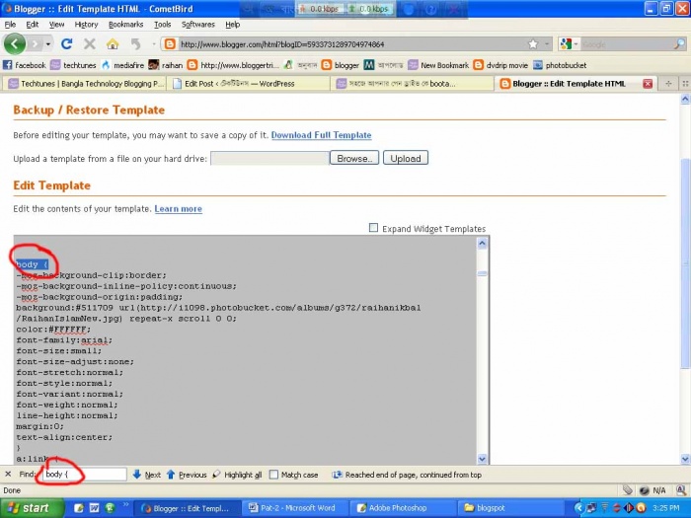The width and height of the screenshot is (691, 518).
Task: Click the address bar URL
Action: (x=352, y=44)
